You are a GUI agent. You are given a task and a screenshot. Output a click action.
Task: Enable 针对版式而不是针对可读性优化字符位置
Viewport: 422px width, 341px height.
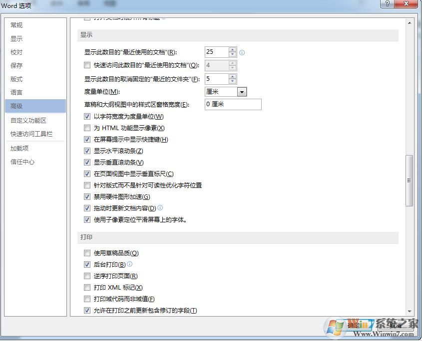pyautogui.click(x=87, y=185)
